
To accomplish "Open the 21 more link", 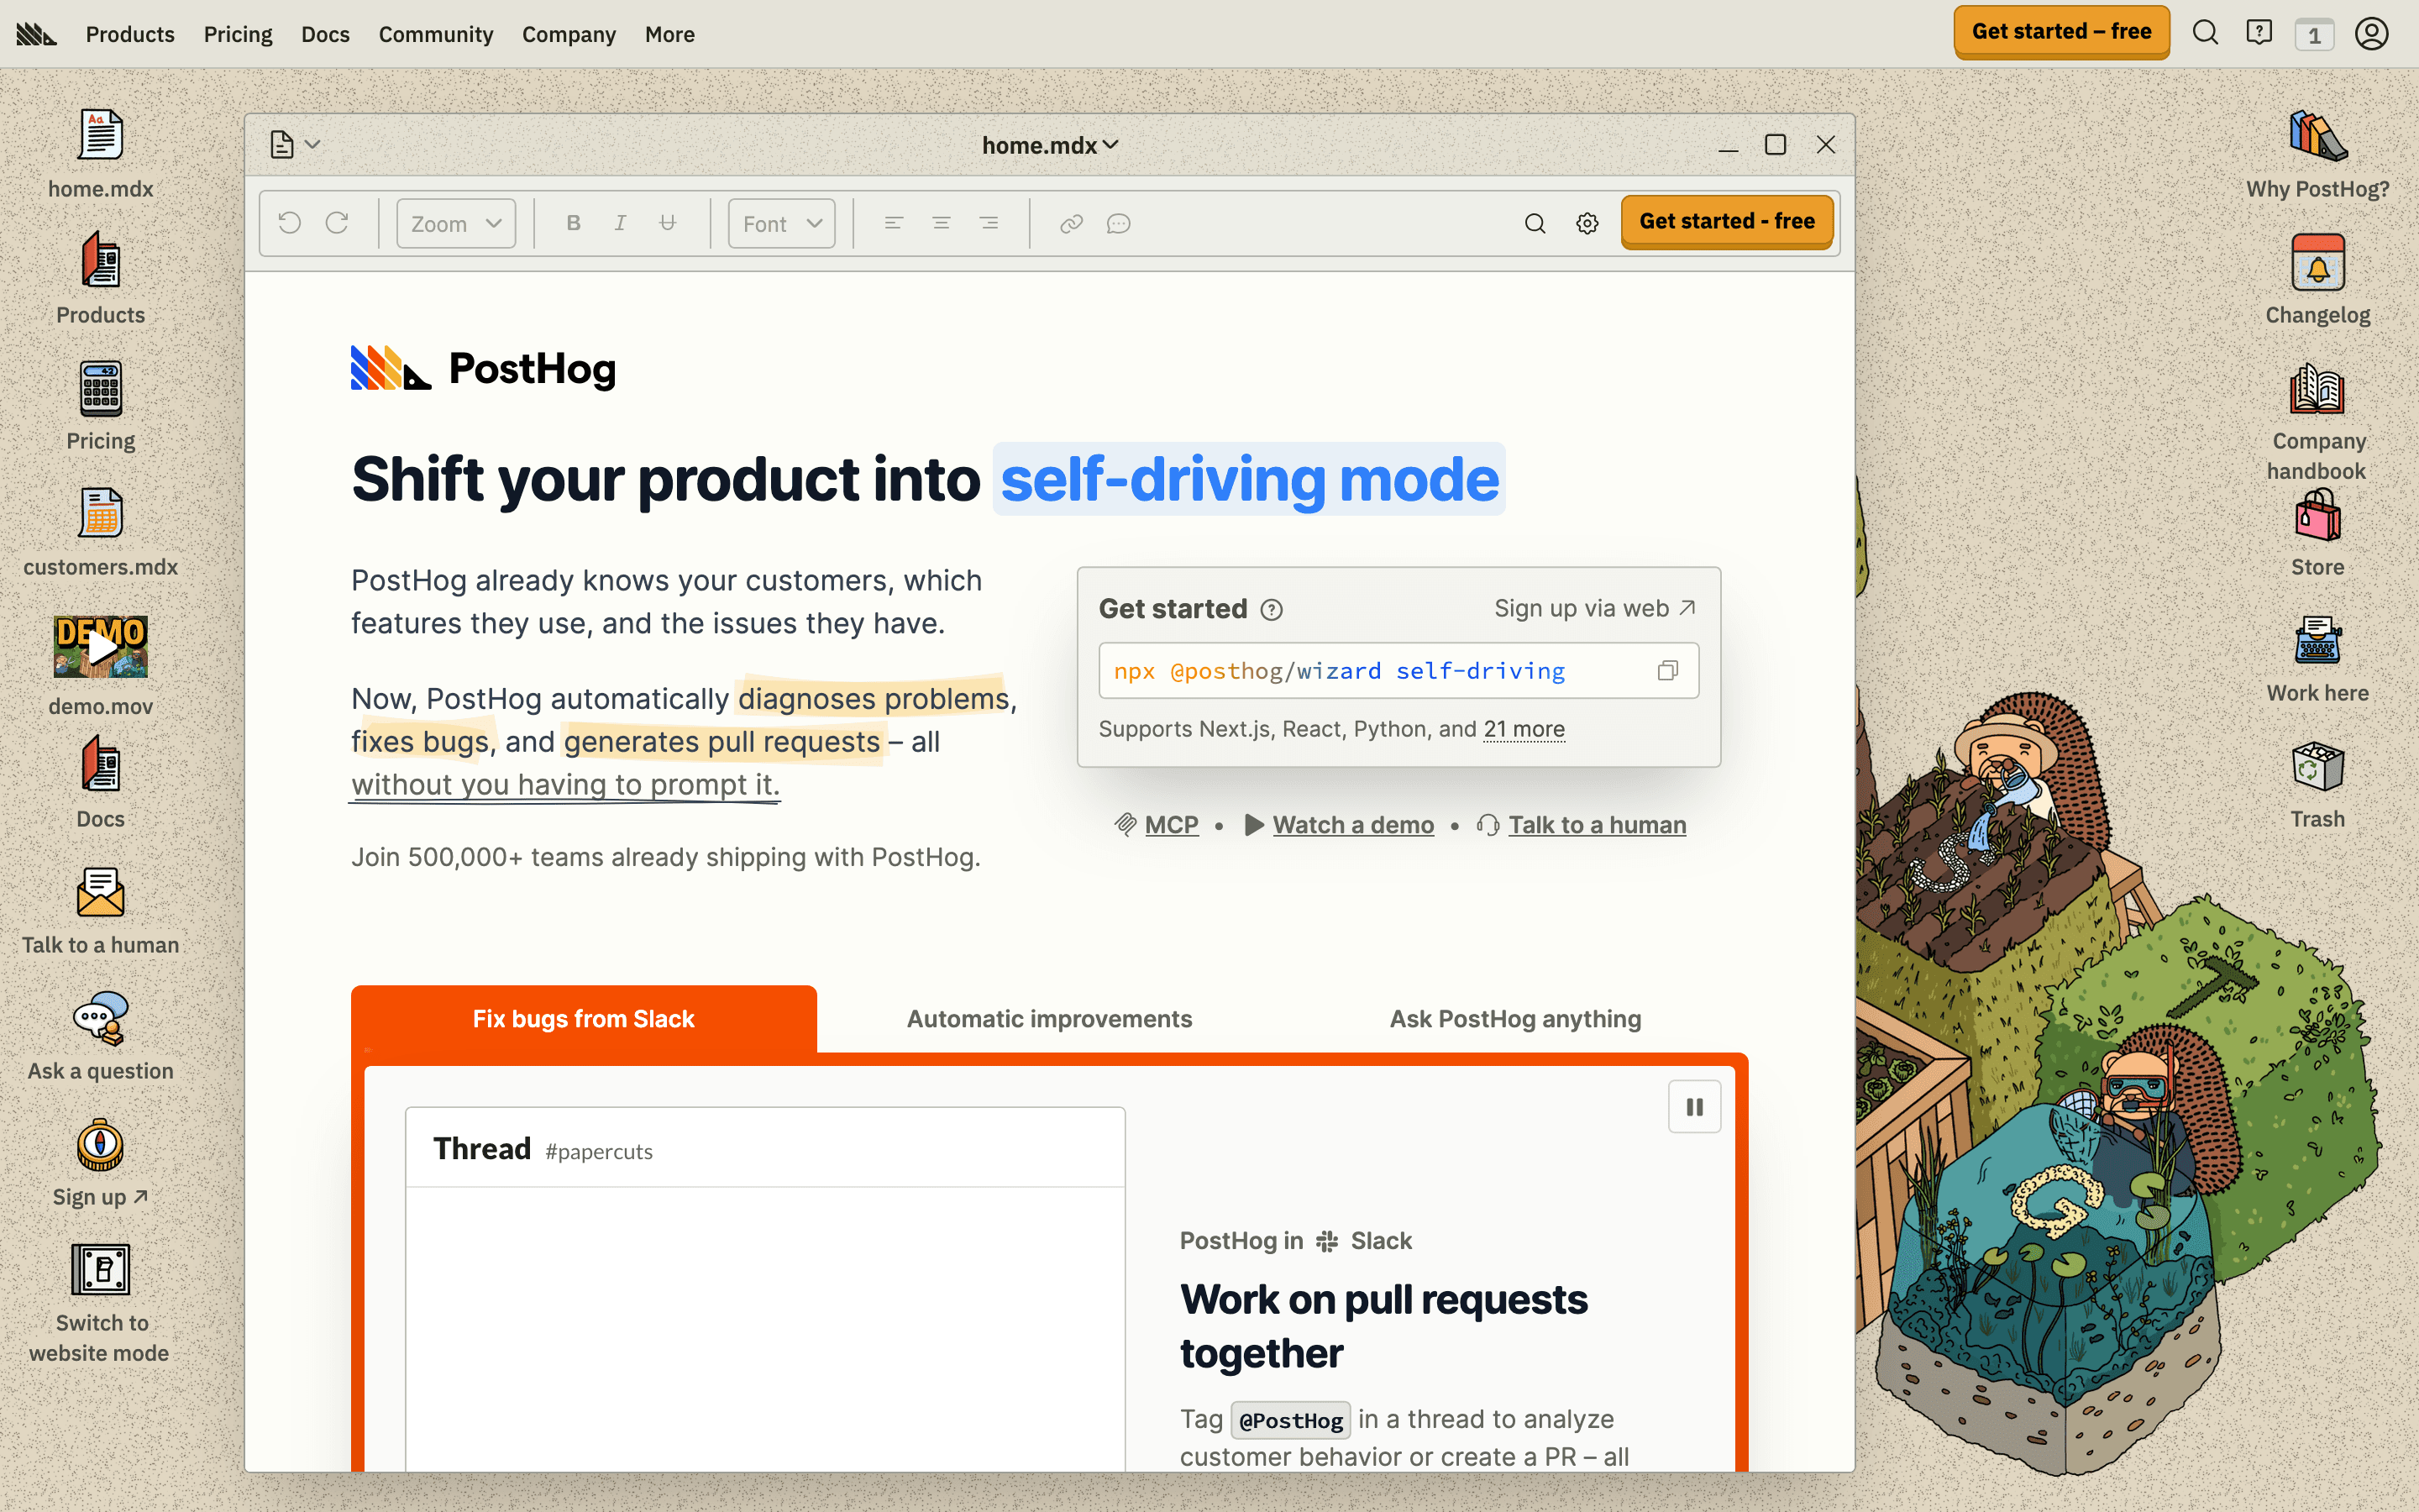I will (x=1524, y=729).
